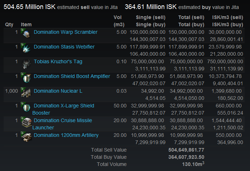Click the Domination Nuclear L ammo icon
The image size is (250, 171).
click(x=26, y=93)
